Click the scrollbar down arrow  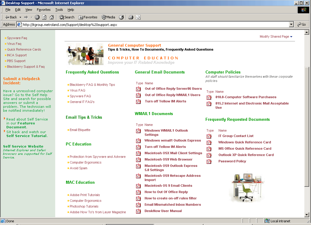click(x=307, y=214)
